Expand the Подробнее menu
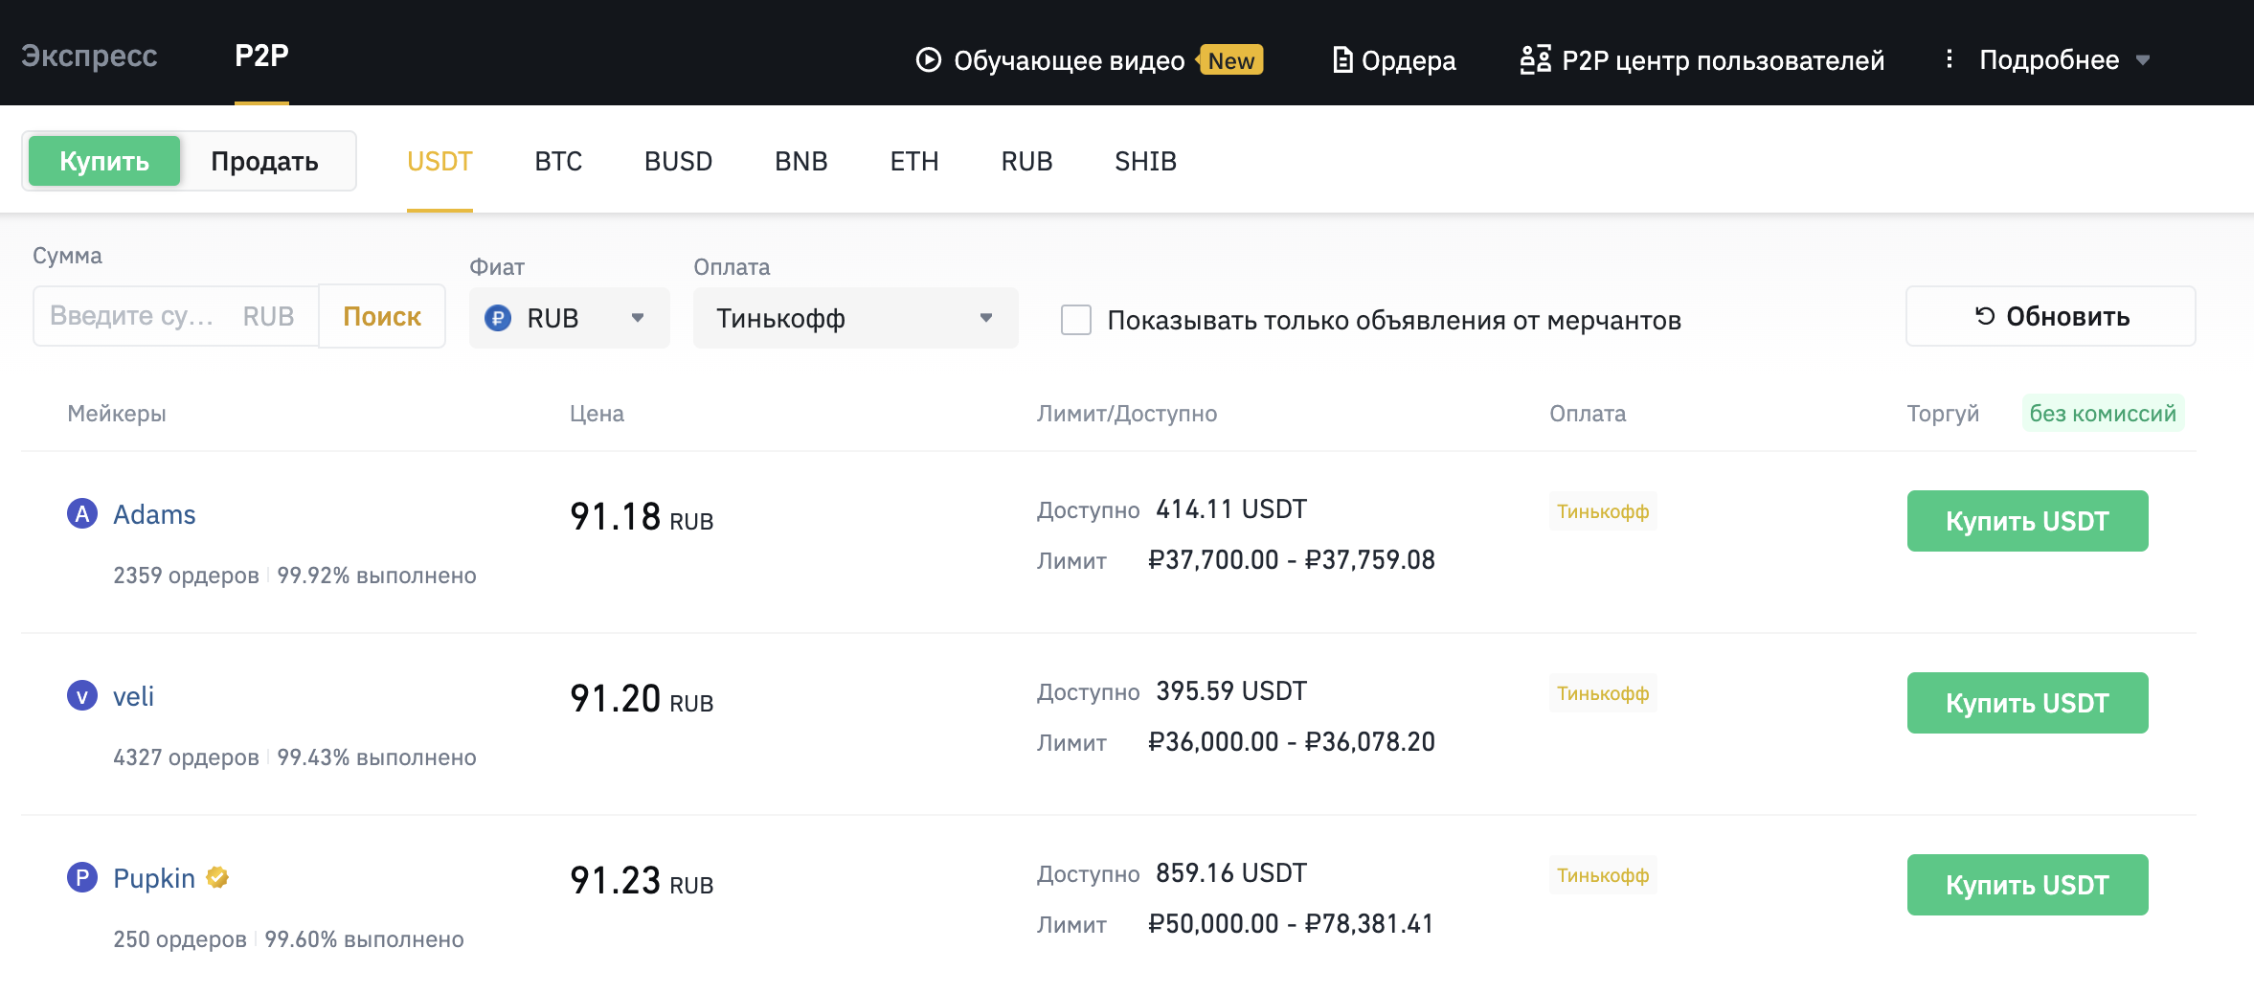The height and width of the screenshot is (994, 2254). [2063, 60]
